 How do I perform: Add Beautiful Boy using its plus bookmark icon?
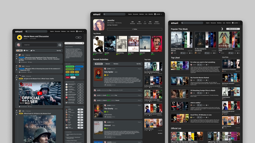coord(118,37)
